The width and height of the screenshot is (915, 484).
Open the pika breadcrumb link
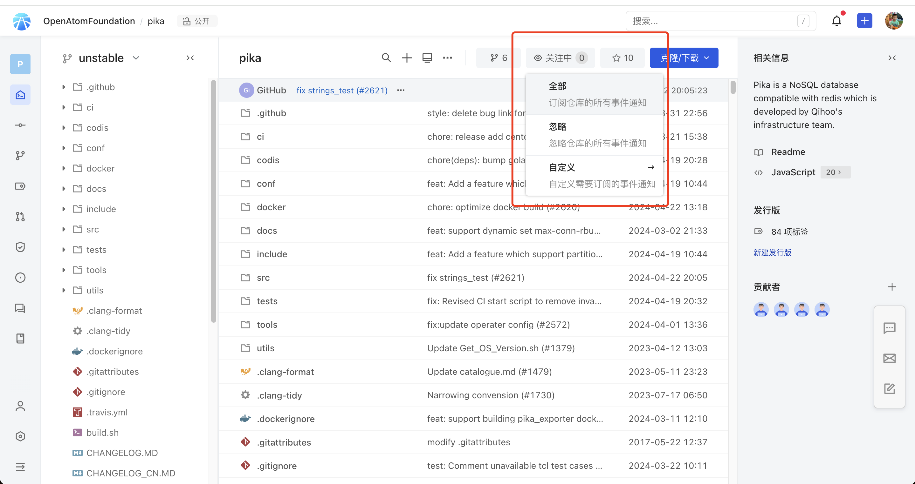coord(155,21)
